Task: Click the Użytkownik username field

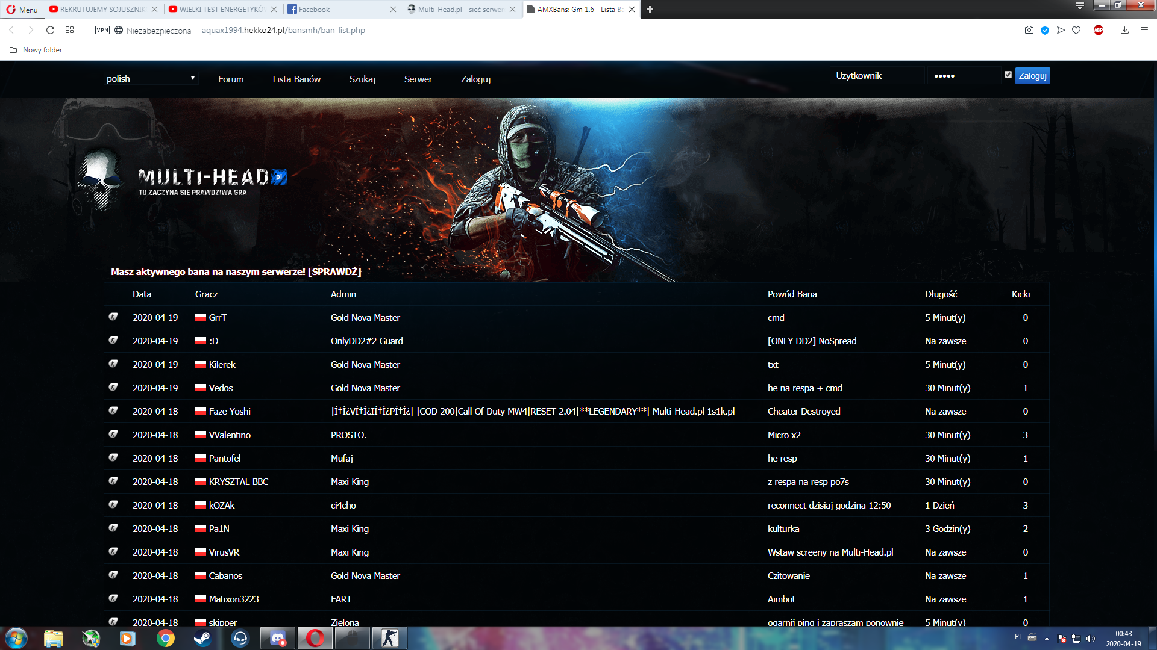Action: [x=877, y=76]
